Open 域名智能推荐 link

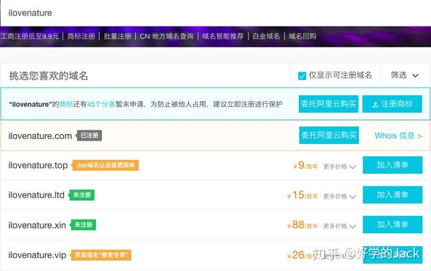pos(223,37)
